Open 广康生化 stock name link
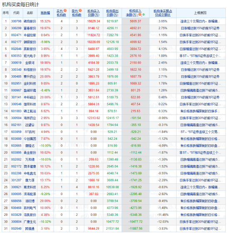 (x=30, y=222)
